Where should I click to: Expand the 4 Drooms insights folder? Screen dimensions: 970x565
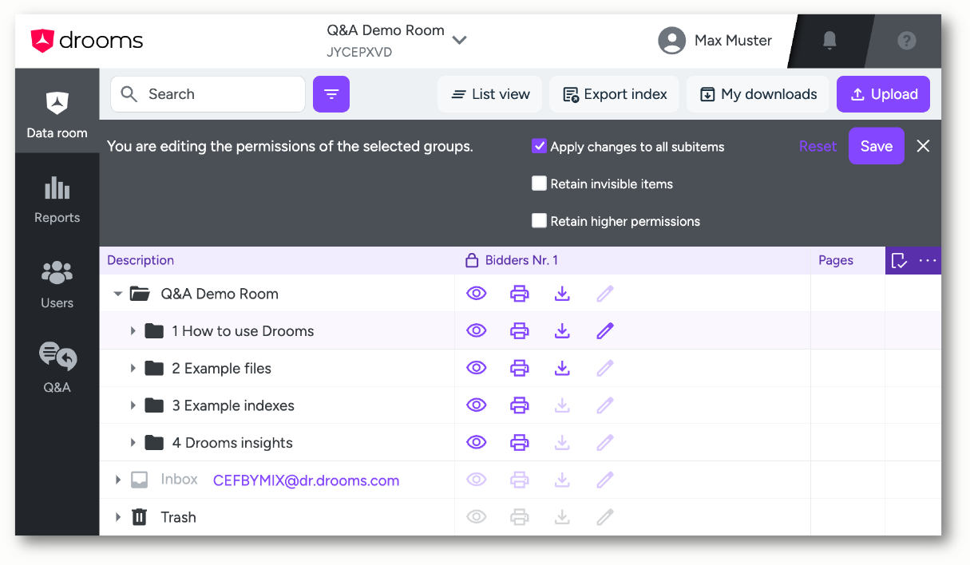pyautogui.click(x=133, y=442)
